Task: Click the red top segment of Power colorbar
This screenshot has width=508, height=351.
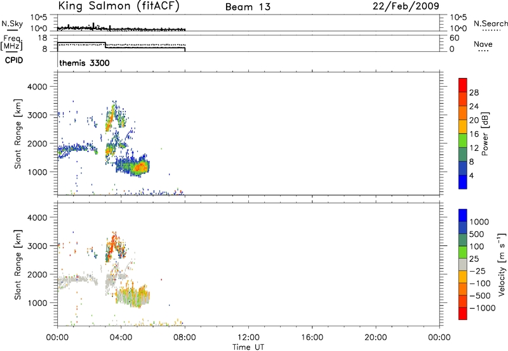Action: tap(463, 85)
